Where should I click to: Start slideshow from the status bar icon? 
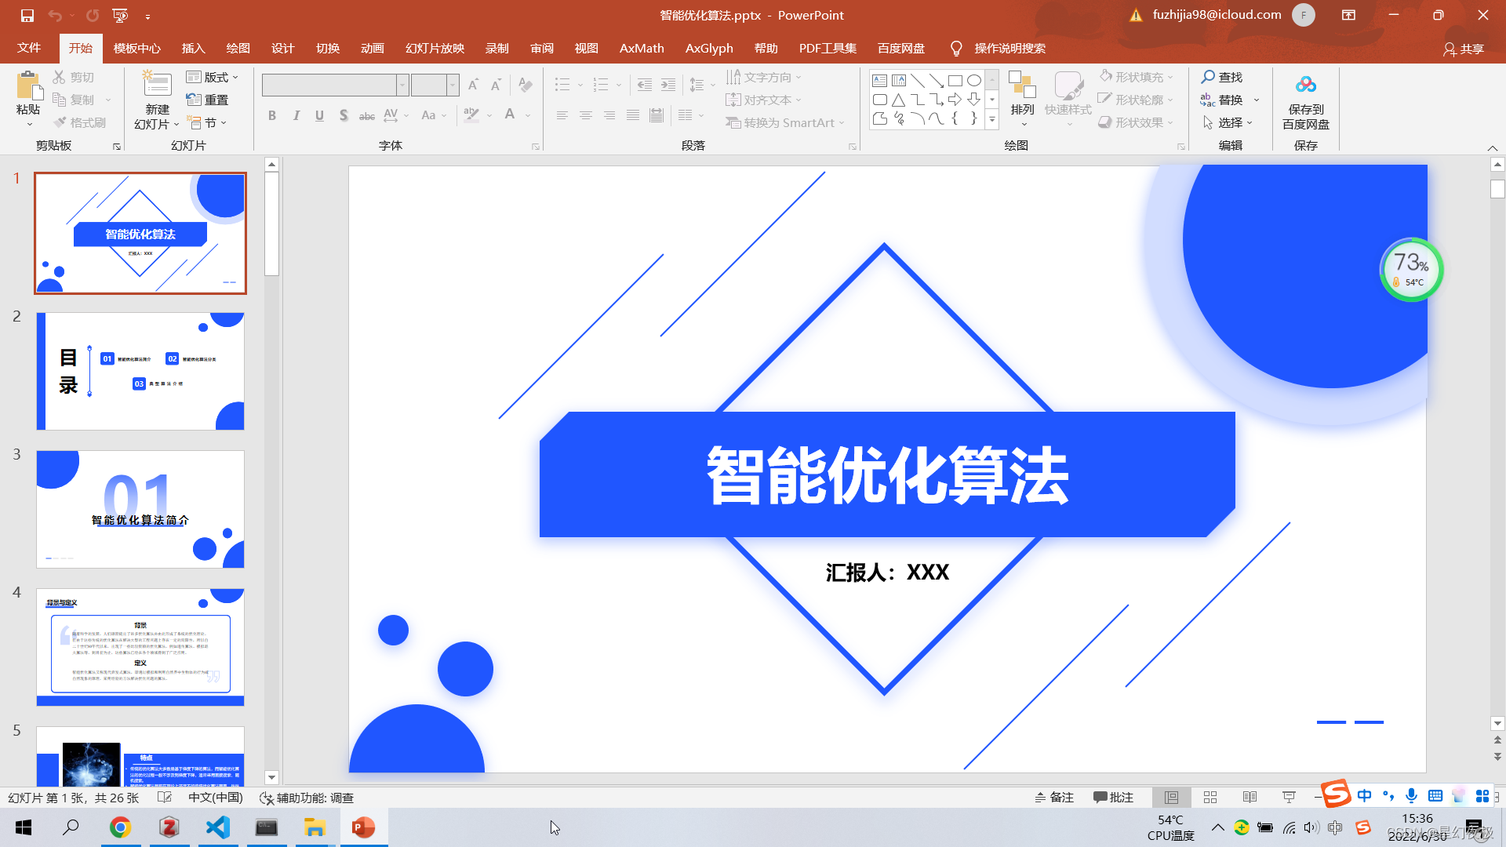[x=1289, y=797]
